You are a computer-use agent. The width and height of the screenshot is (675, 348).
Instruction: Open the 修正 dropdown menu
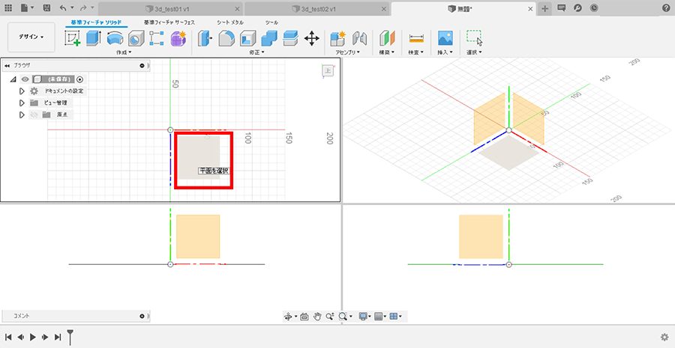point(257,52)
